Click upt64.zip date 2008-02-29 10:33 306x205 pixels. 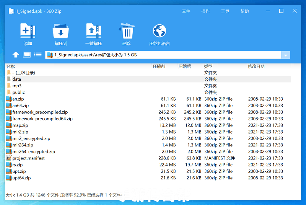pyautogui.click(x=265, y=178)
